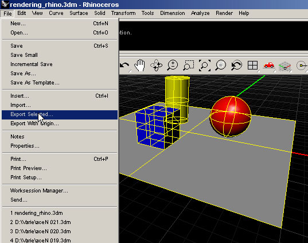The height and width of the screenshot is (243, 308).
Task: Select Save in the File menu
Action: pos(60,46)
